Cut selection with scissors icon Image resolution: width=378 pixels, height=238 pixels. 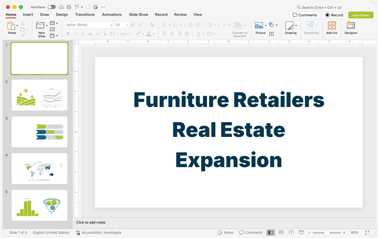[x=23, y=23]
